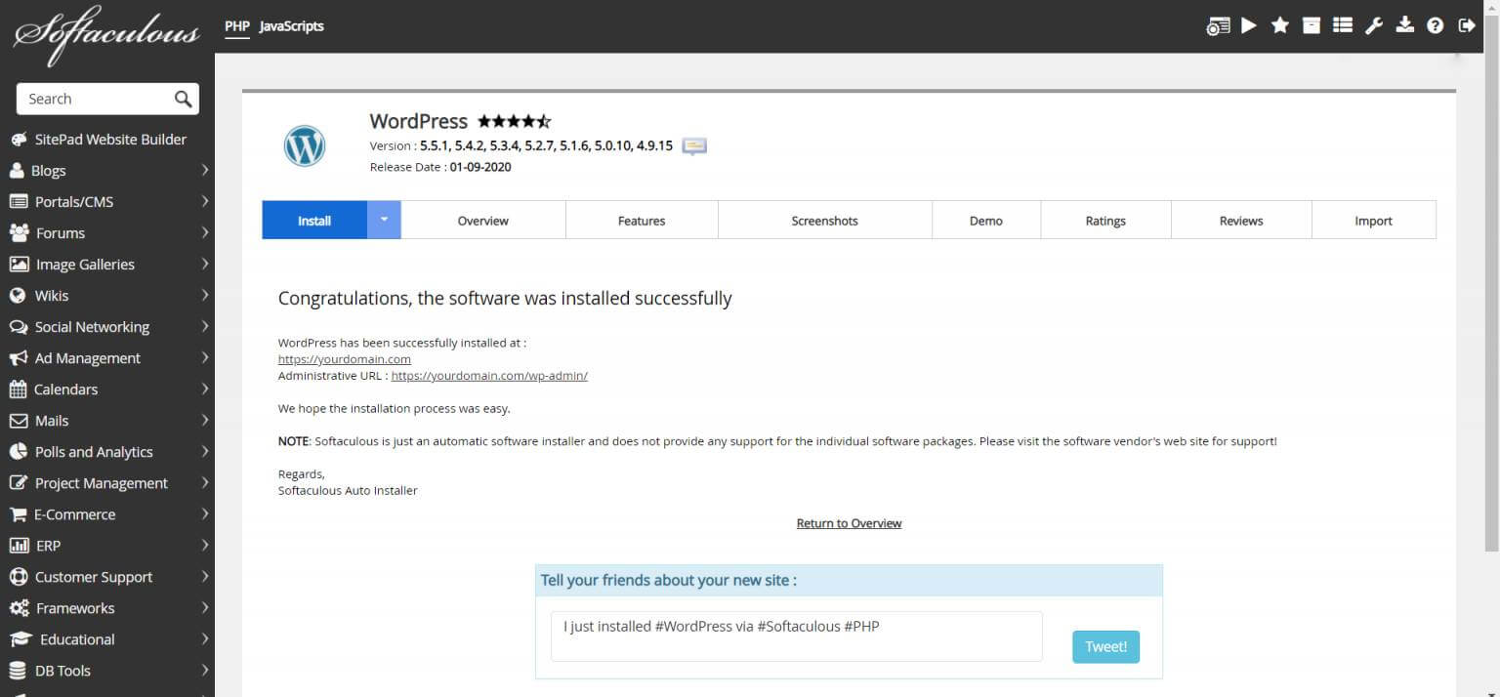Switch to the Overview tab
Screen dimensions: 1500x697
(x=483, y=221)
